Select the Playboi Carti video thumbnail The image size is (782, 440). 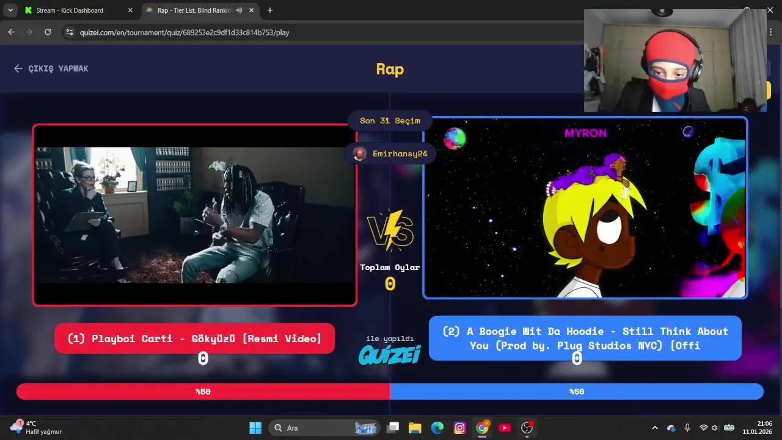click(x=194, y=215)
